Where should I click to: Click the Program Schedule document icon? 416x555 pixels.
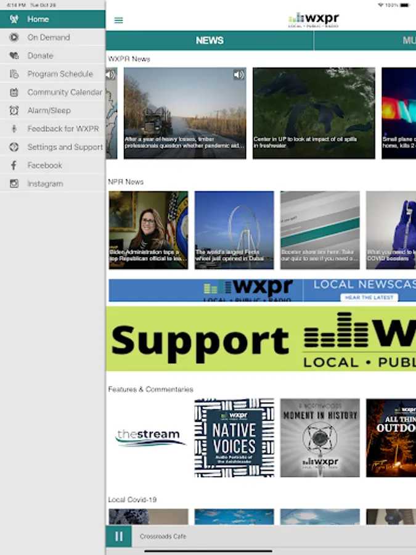[x=14, y=74]
